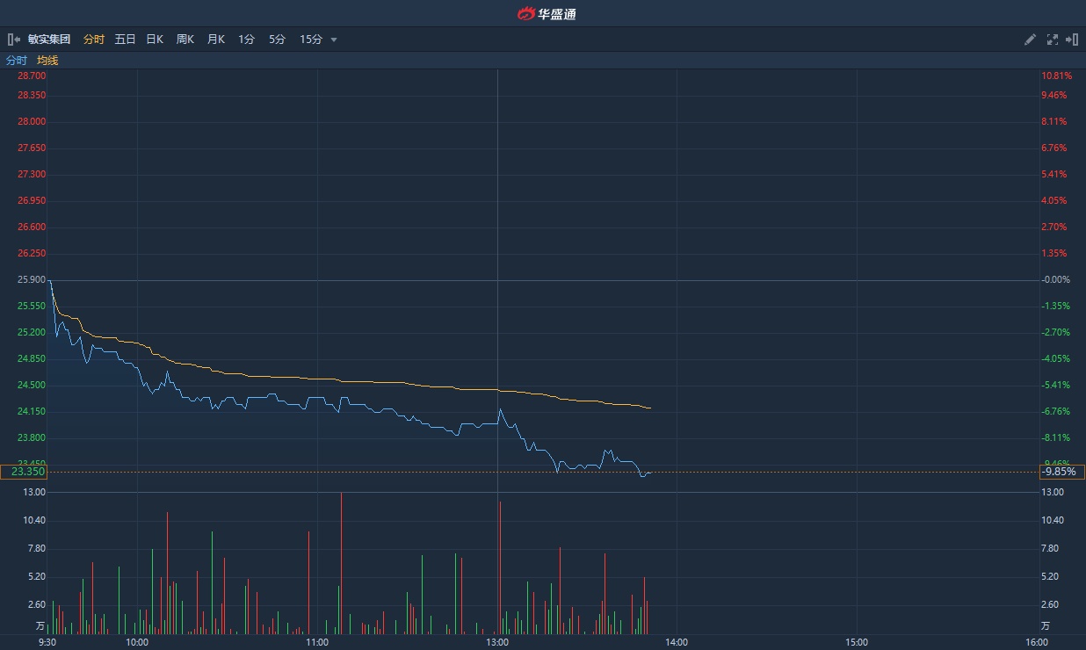Screen dimensions: 1086x650
Task: Toggle the blue 分时 line legend
Action: click(x=17, y=61)
